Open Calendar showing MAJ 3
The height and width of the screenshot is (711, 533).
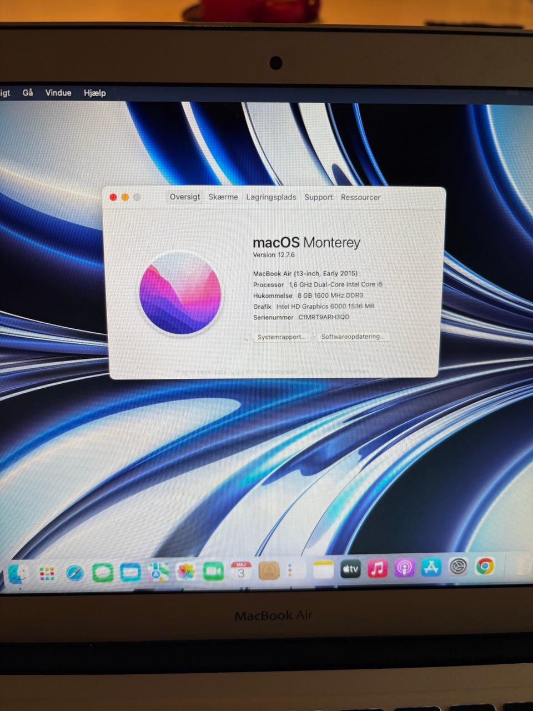click(x=241, y=570)
